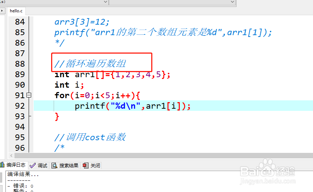Click line number 89 in the gutter
Image resolution: width=313 pixels, height=192 pixels.
tap(20, 74)
